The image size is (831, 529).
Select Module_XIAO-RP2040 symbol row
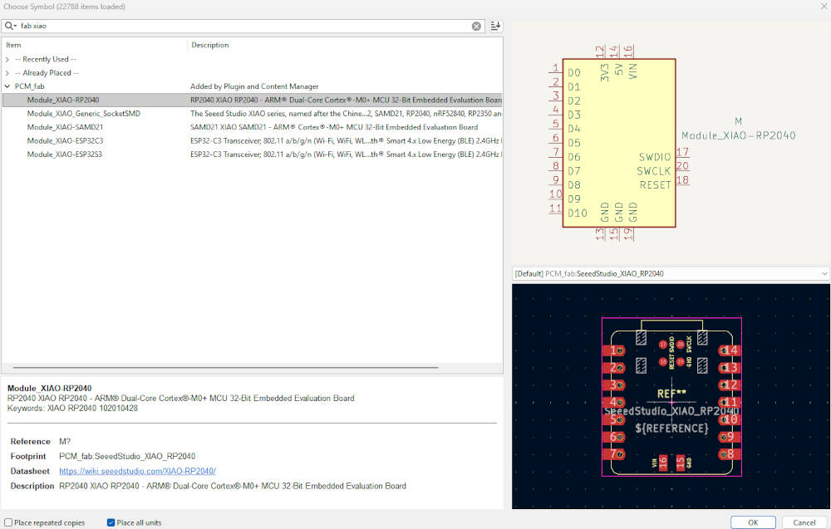point(252,100)
